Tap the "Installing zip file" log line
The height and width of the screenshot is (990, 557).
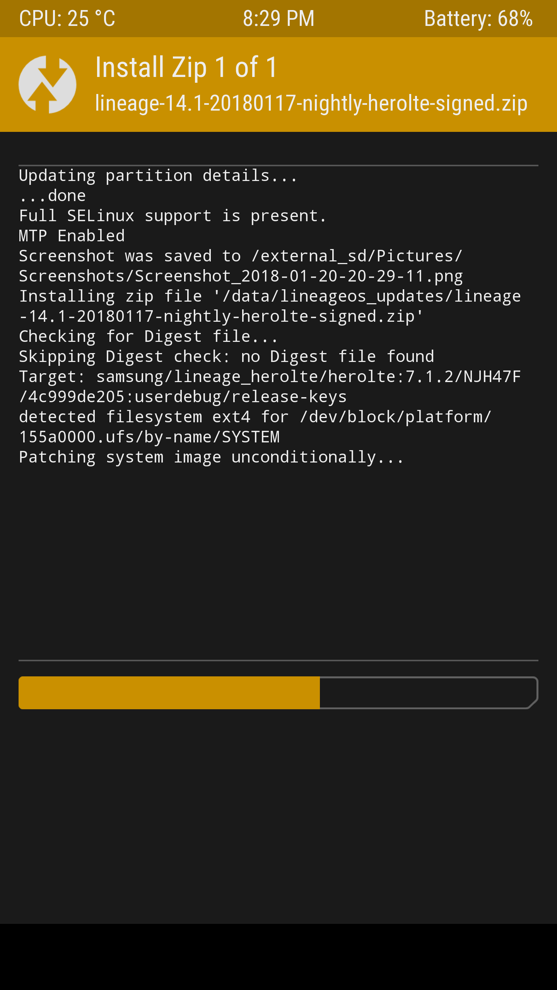click(x=270, y=297)
